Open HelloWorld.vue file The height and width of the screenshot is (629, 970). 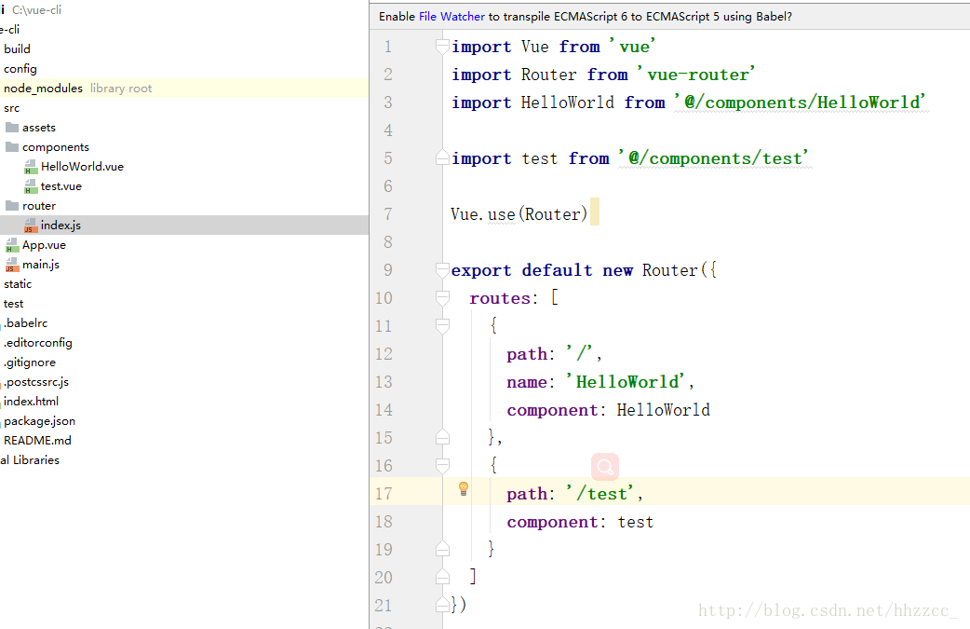(x=82, y=167)
